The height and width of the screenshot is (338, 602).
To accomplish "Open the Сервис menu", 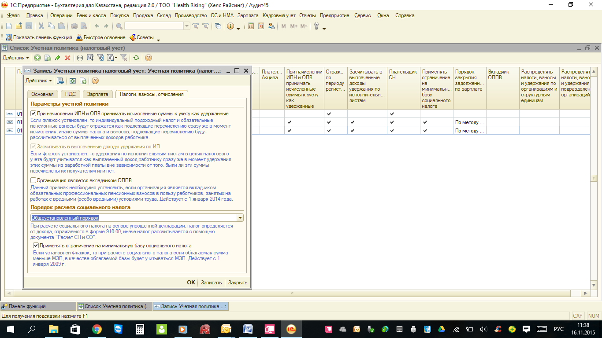I will click(362, 15).
